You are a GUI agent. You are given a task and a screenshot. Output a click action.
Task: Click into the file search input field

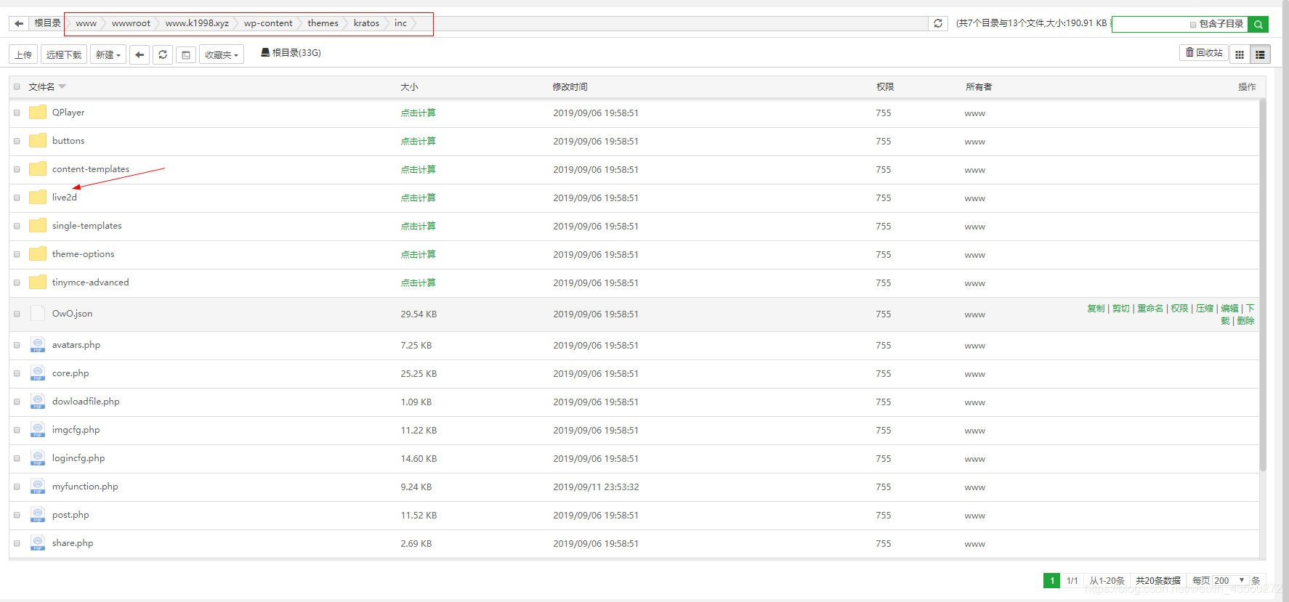pyautogui.click(x=1151, y=24)
